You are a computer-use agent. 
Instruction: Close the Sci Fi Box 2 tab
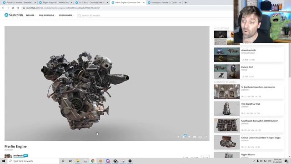tap(107, 3)
